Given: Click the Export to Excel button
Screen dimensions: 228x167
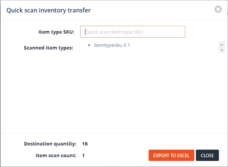Looking at the screenshot, I should [x=171, y=155].
